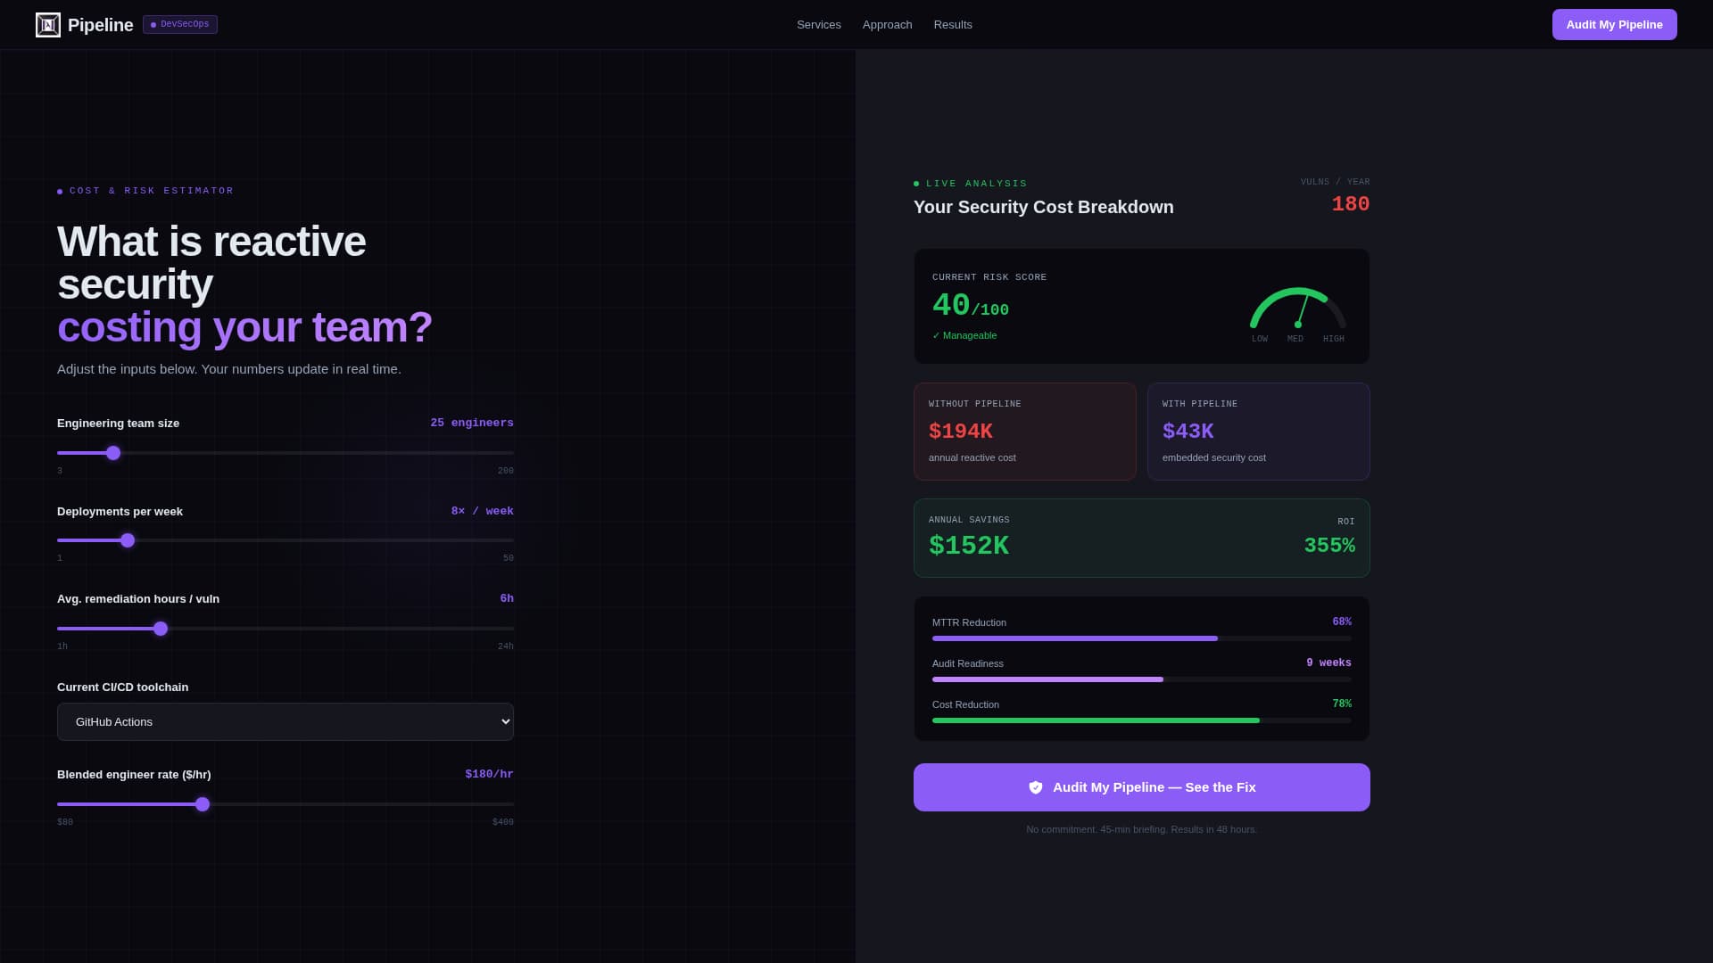Click the '$152K' savings figure
This screenshot has height=963, width=1713.
coord(969,546)
